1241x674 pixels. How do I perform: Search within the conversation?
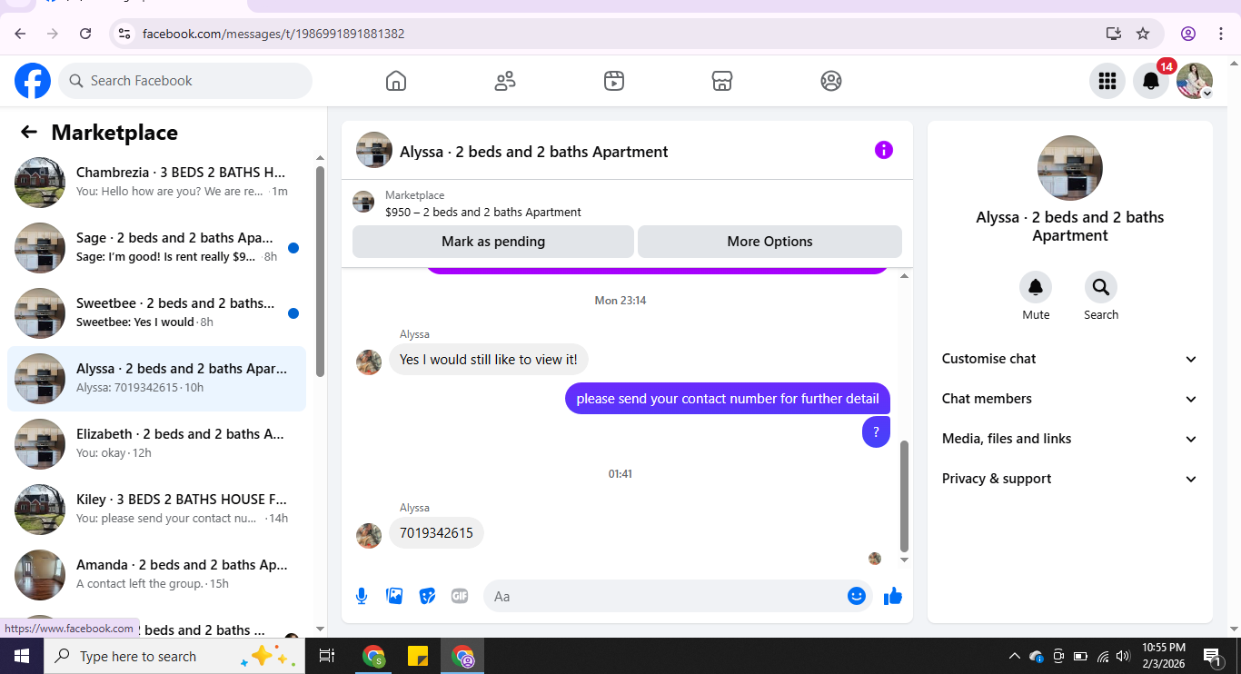coord(1101,287)
